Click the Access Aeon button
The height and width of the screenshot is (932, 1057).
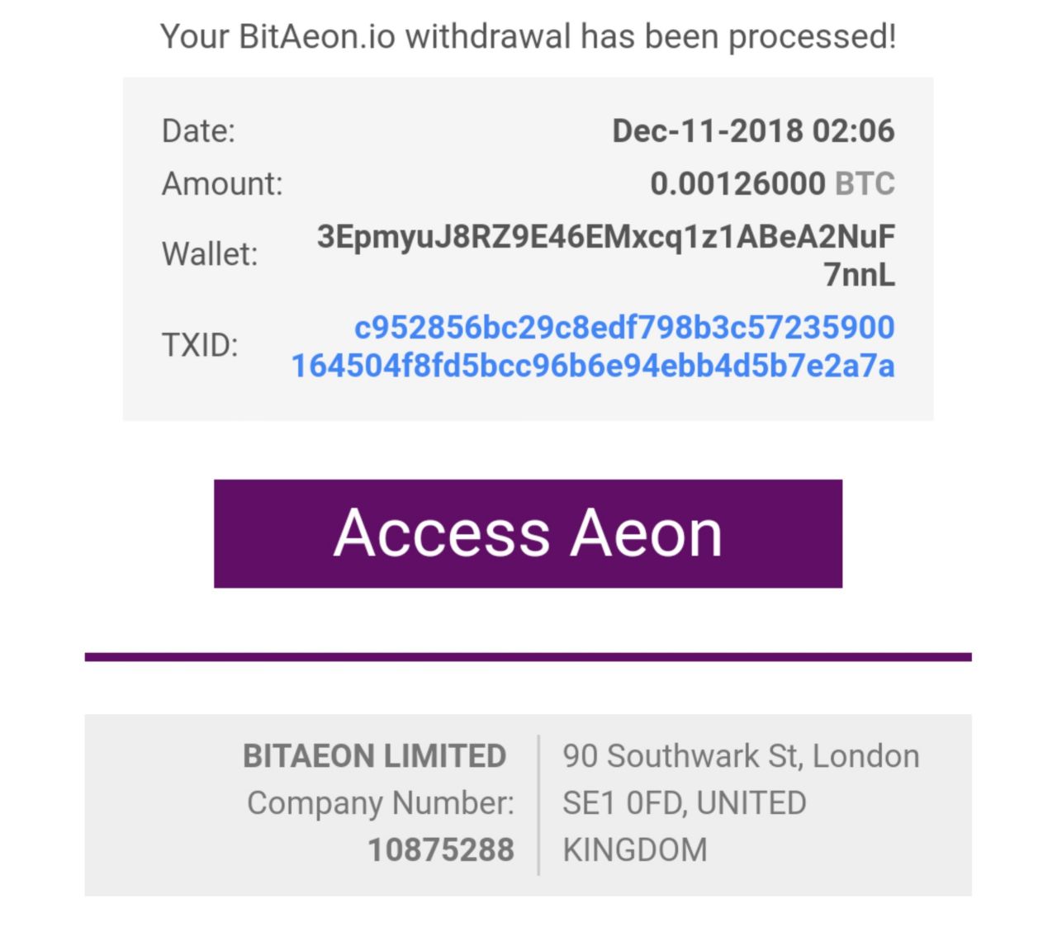528,533
